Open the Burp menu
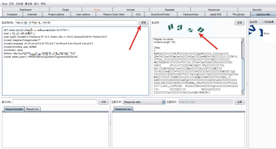This screenshot has height=149, width=276. (x=5, y=4)
